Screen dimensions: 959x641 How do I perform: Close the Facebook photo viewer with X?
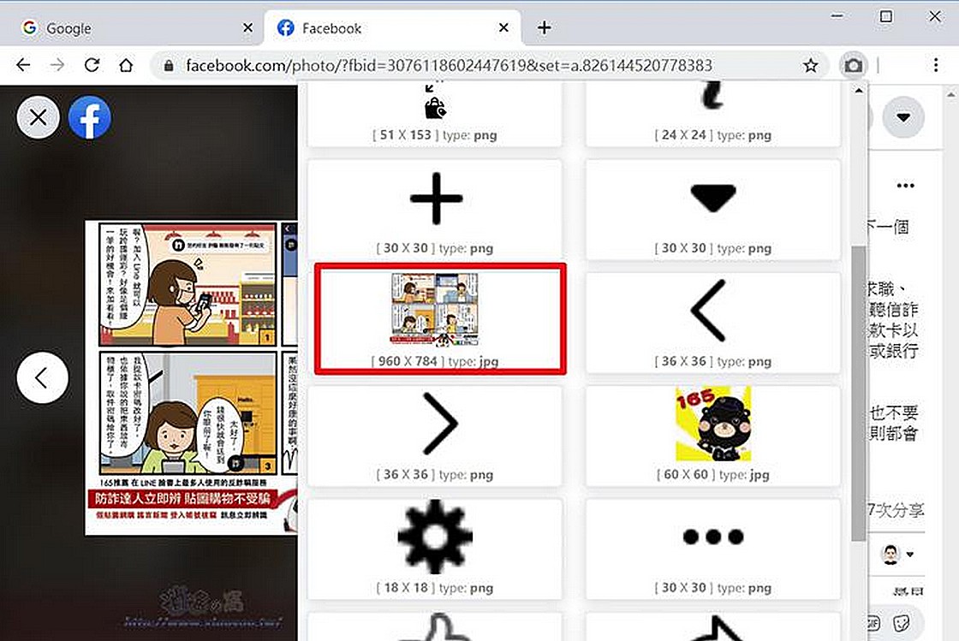(x=38, y=116)
